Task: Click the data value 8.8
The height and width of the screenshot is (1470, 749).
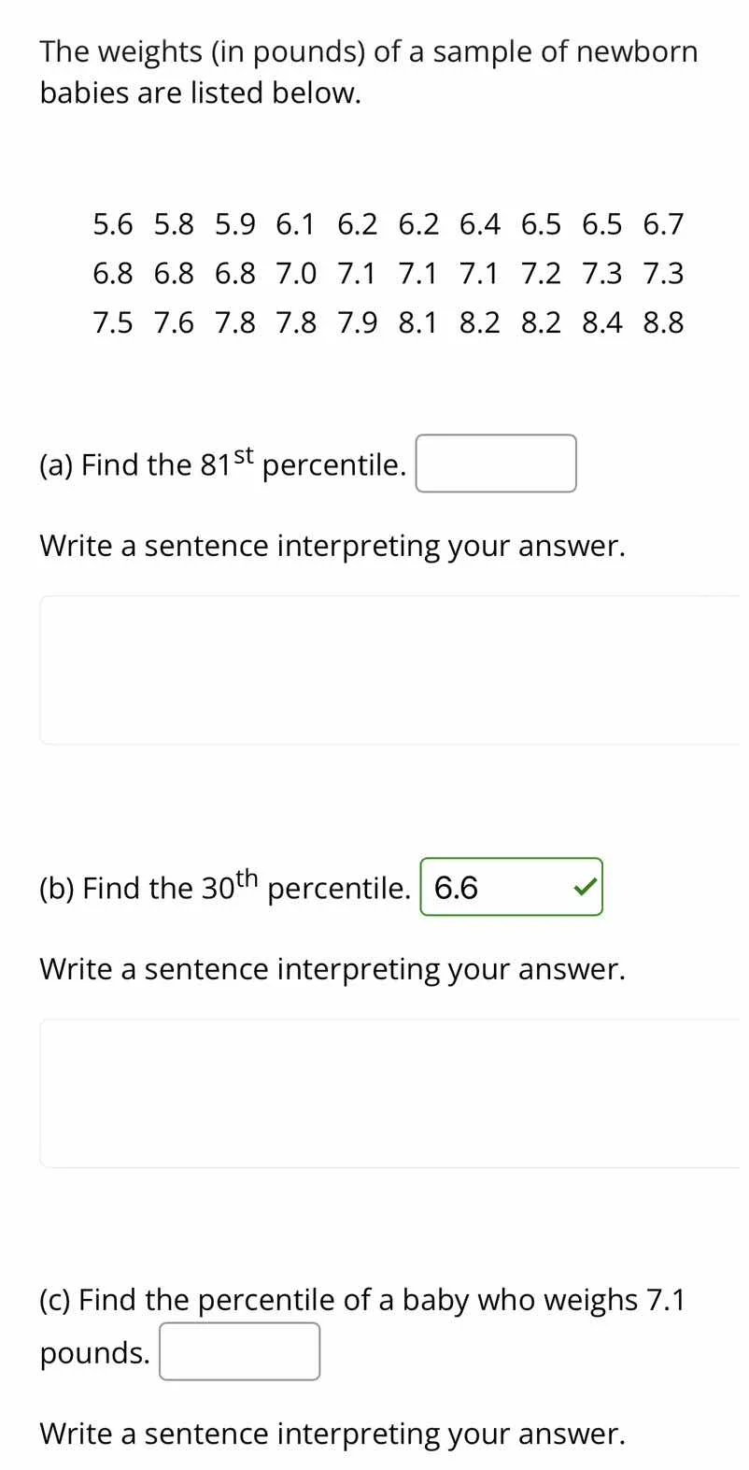Action: coord(663,322)
